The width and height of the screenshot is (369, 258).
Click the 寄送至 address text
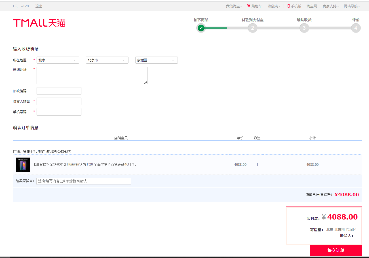[x=341, y=230]
